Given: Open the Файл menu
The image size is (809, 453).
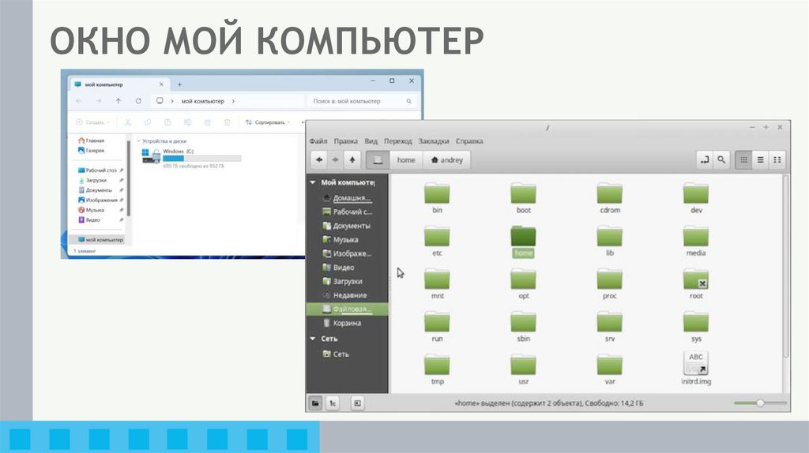Looking at the screenshot, I should point(318,140).
